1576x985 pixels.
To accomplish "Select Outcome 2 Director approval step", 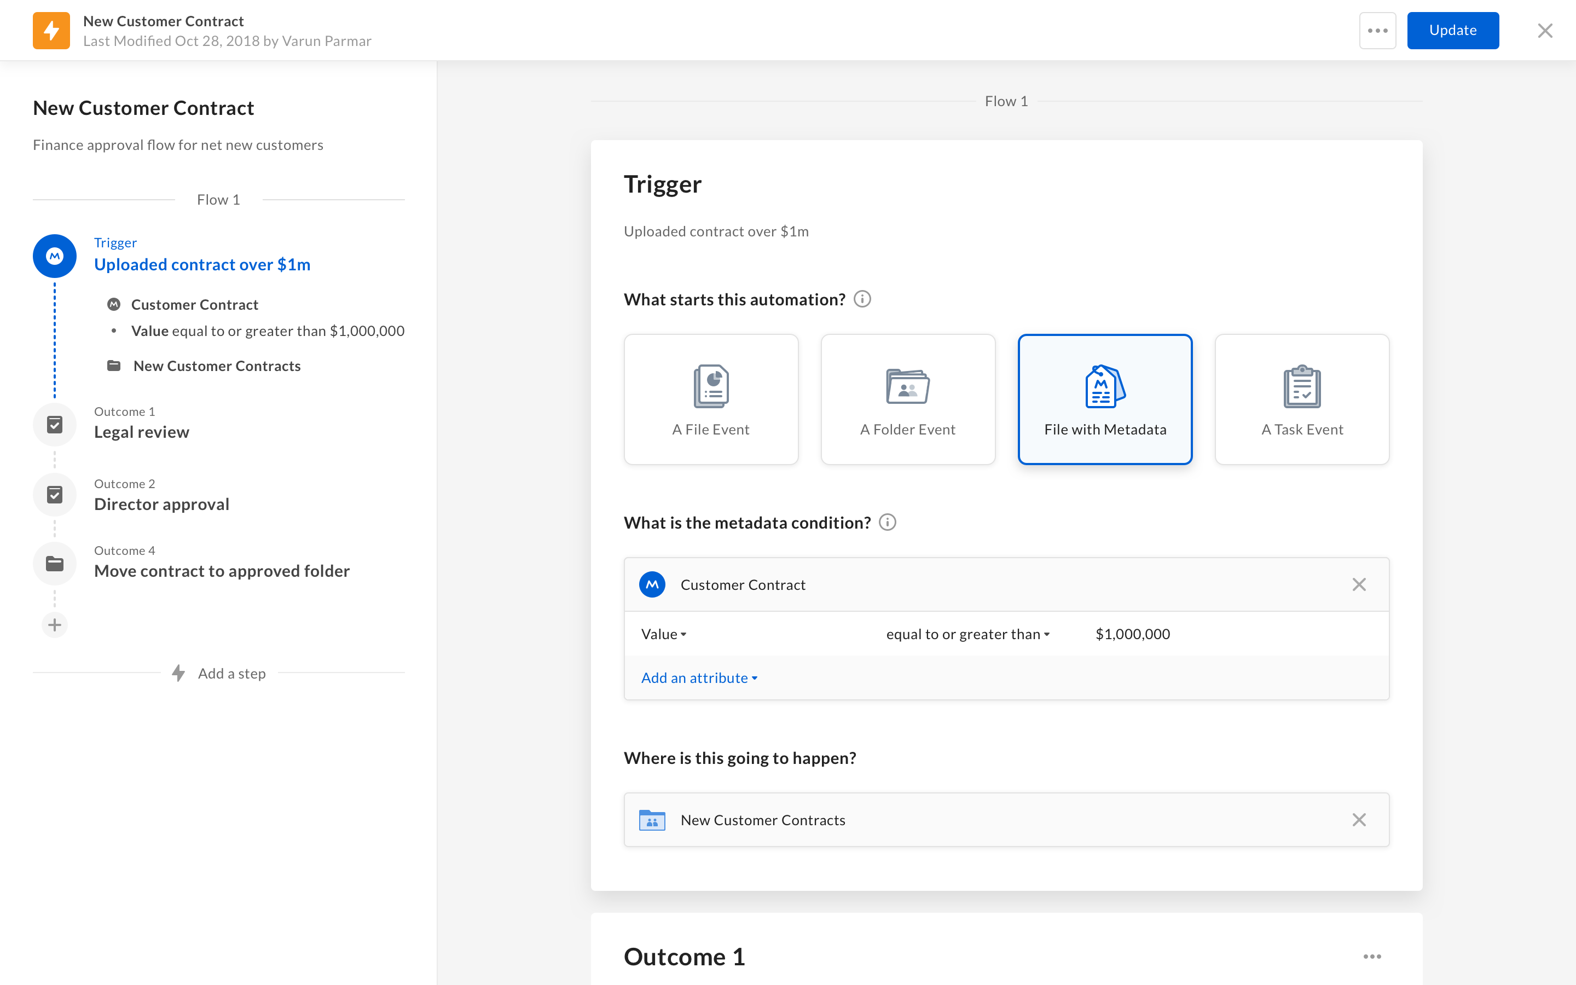I will click(x=161, y=503).
